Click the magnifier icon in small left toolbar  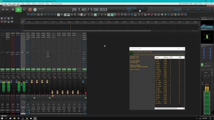[12, 19]
